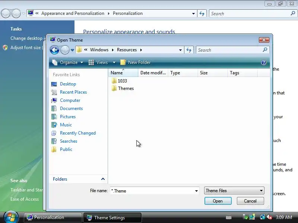Close the Open Theme dialog

point(264,40)
